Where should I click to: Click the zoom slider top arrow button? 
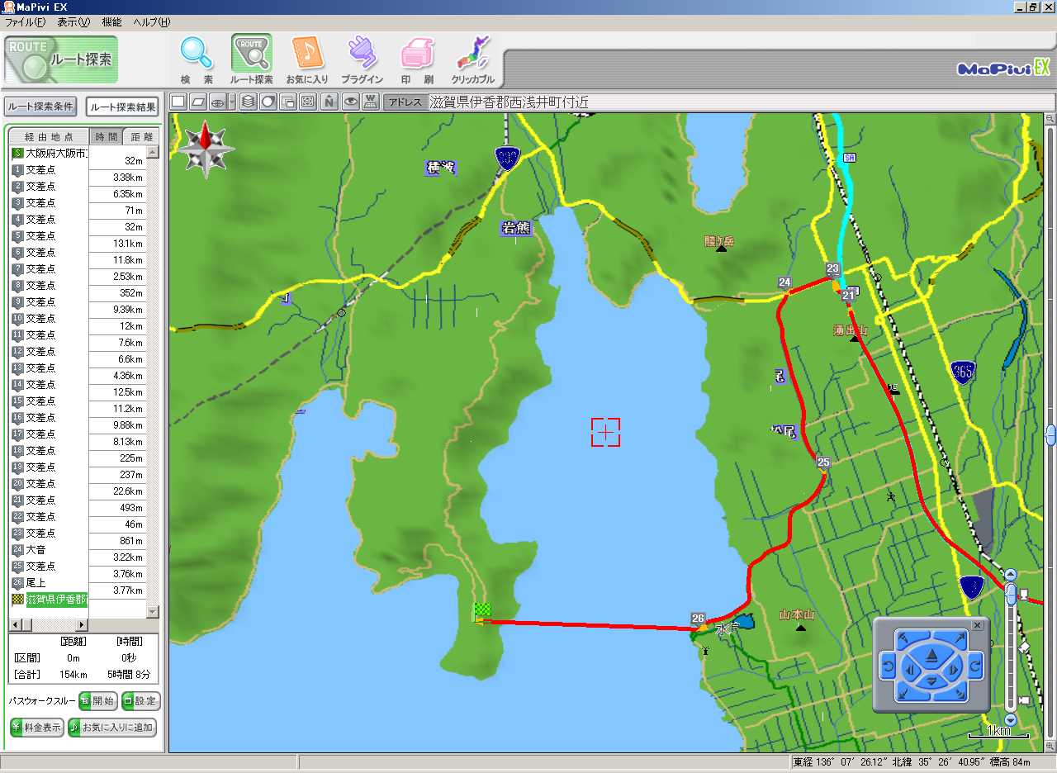[x=1010, y=574]
